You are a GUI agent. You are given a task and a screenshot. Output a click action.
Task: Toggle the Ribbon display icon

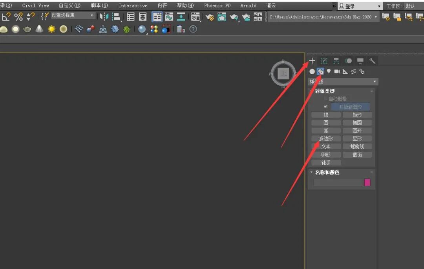tap(157, 17)
